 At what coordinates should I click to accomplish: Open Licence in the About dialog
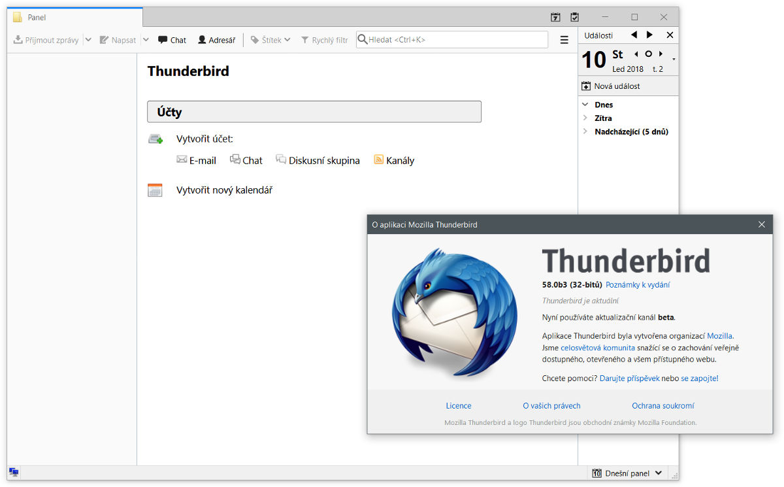coord(459,406)
